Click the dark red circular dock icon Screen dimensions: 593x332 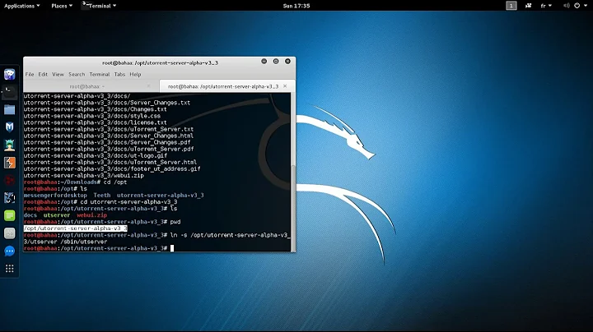[x=9, y=180]
